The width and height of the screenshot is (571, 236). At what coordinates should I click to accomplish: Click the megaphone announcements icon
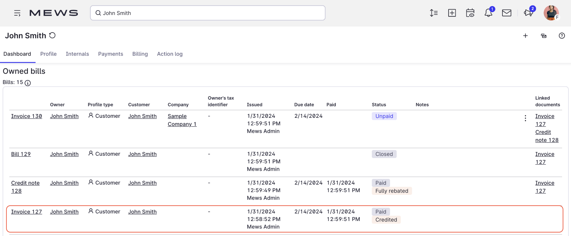[528, 13]
